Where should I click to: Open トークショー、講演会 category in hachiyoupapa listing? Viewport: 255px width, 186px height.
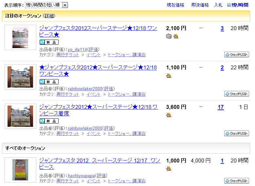pyautogui.click(x=127, y=181)
